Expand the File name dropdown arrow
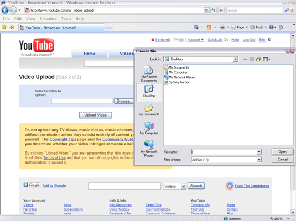 point(259,152)
